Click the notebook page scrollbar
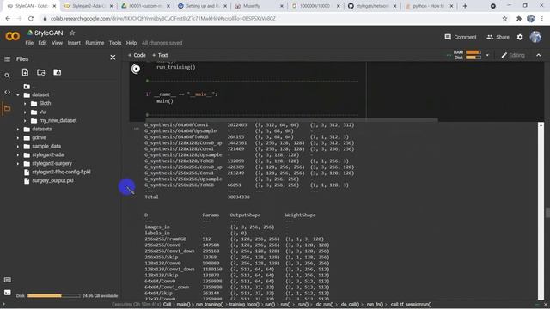 click(547, 213)
